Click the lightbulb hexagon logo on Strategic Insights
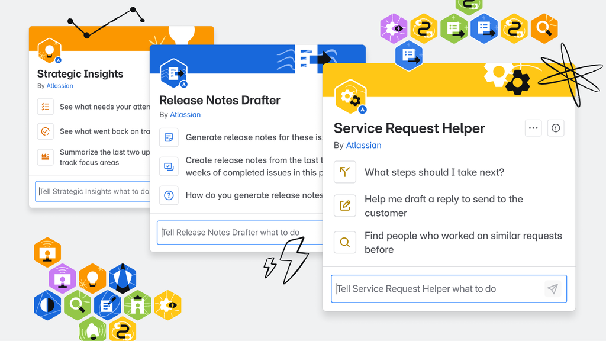606x341 pixels. pos(49,50)
